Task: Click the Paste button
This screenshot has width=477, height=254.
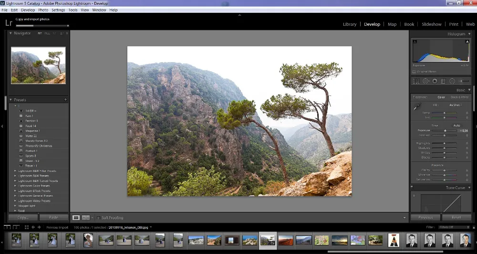Action: click(53, 217)
